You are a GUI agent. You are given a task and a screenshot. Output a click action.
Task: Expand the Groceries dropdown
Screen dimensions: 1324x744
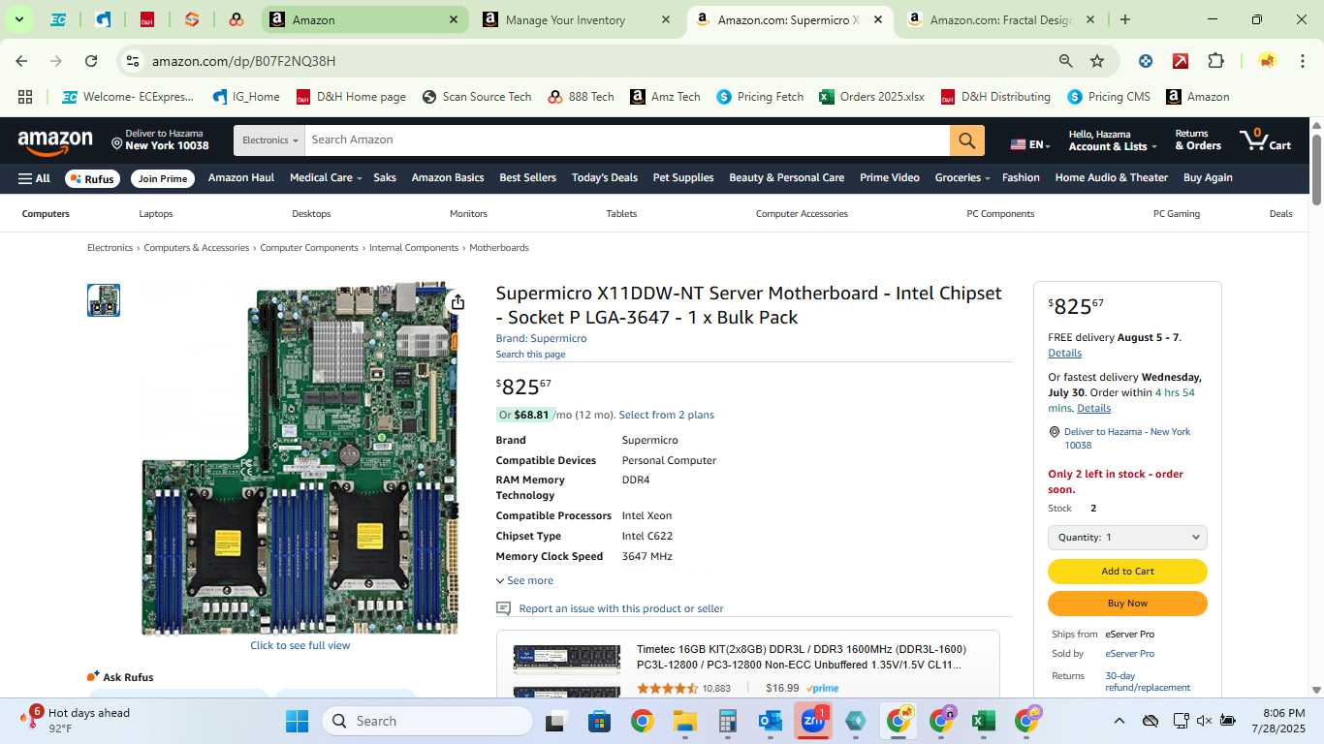[x=962, y=178]
